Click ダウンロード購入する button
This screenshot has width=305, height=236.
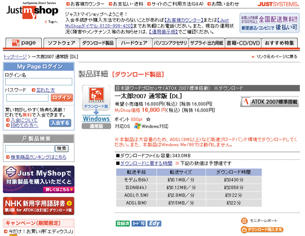click(262, 230)
